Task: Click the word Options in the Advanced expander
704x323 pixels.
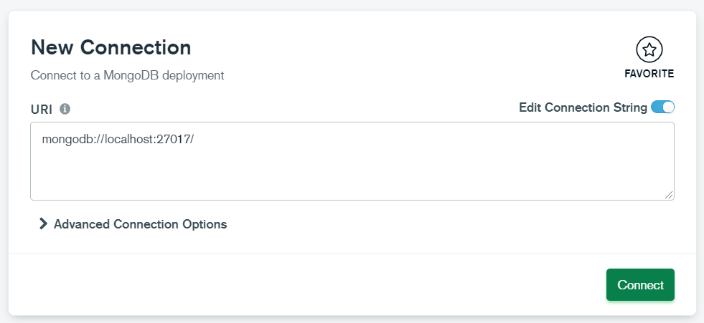Action: [x=205, y=224]
